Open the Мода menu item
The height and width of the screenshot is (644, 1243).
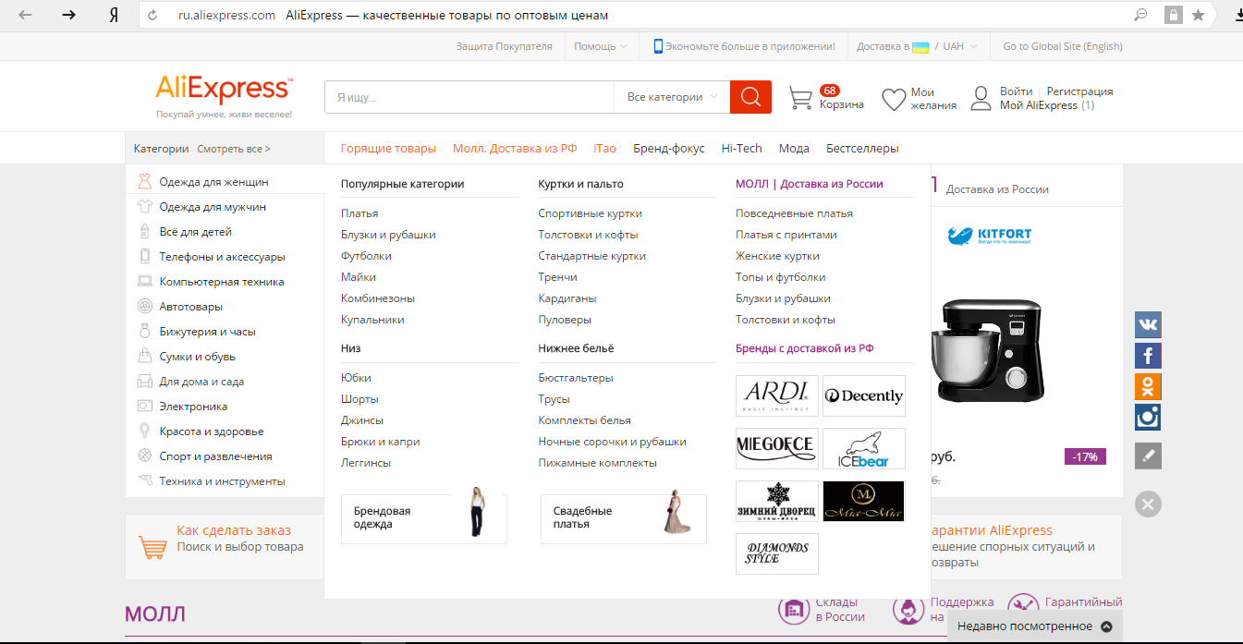(794, 149)
